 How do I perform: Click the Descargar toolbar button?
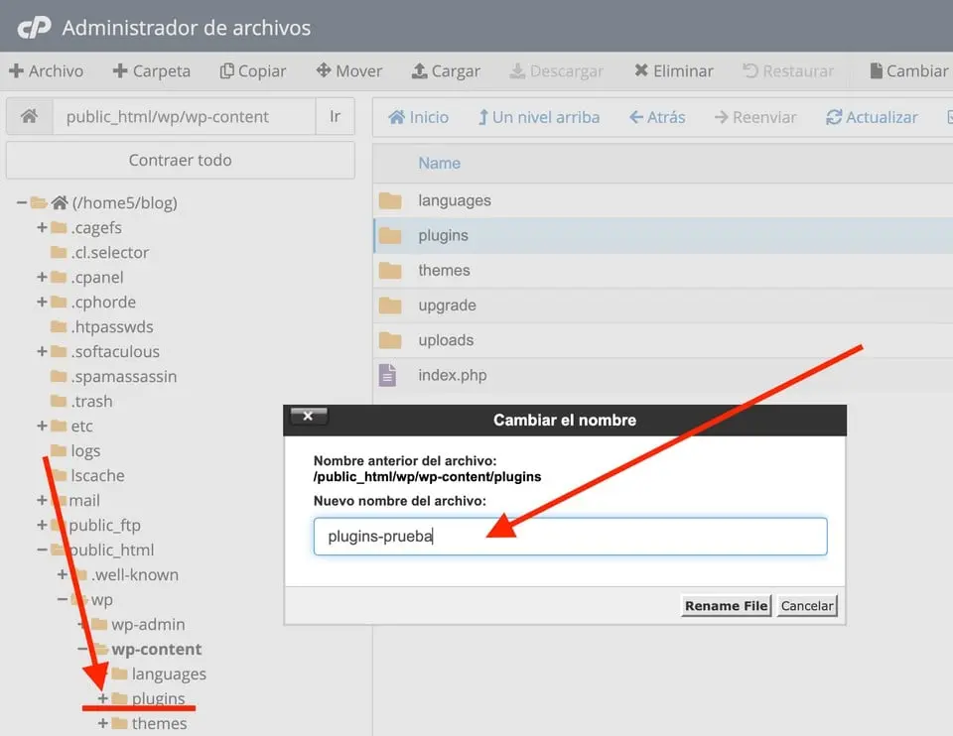[556, 71]
